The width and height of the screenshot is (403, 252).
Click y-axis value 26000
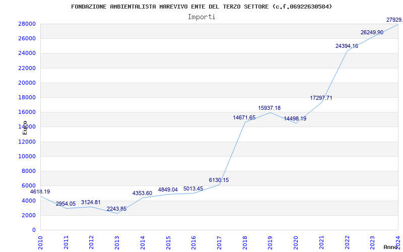tap(27, 39)
